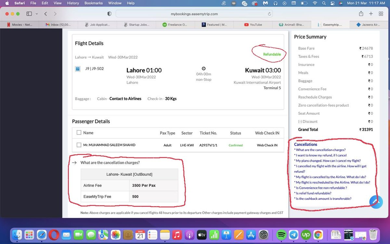
Task: Click 'I want to know my refund' link
Action: (x=320, y=155)
